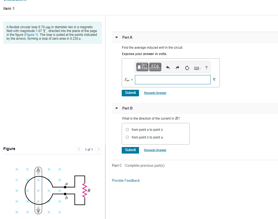
Task: Click Request Answer under Part A
Action: tap(155, 93)
